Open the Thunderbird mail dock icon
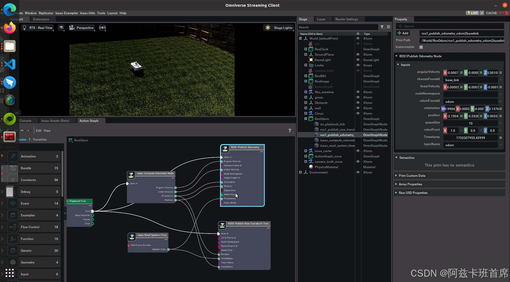The image size is (510, 282). coord(10,82)
